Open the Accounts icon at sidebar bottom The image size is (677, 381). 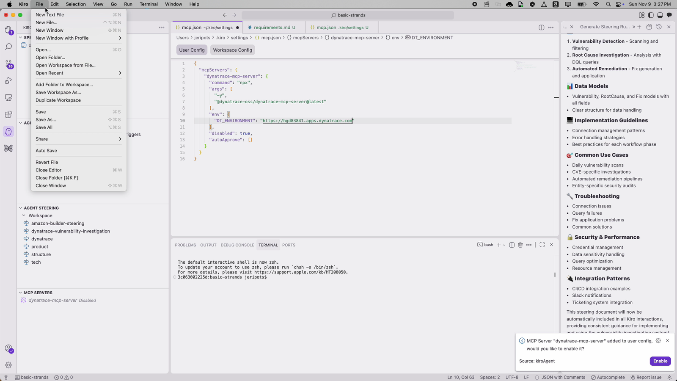[x=8, y=348]
